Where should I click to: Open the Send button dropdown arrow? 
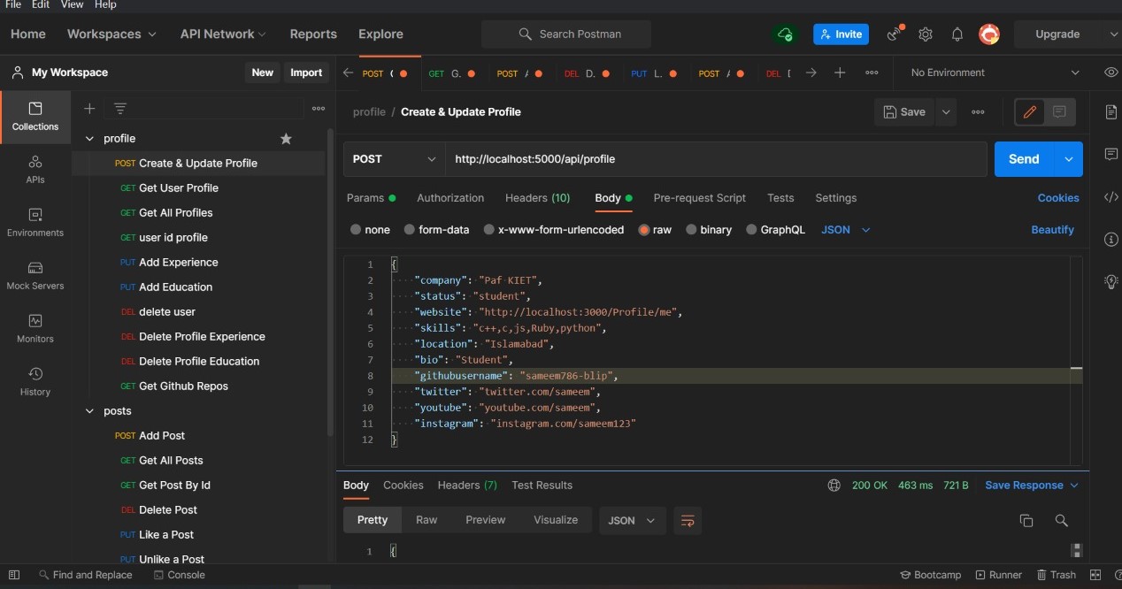coord(1068,159)
